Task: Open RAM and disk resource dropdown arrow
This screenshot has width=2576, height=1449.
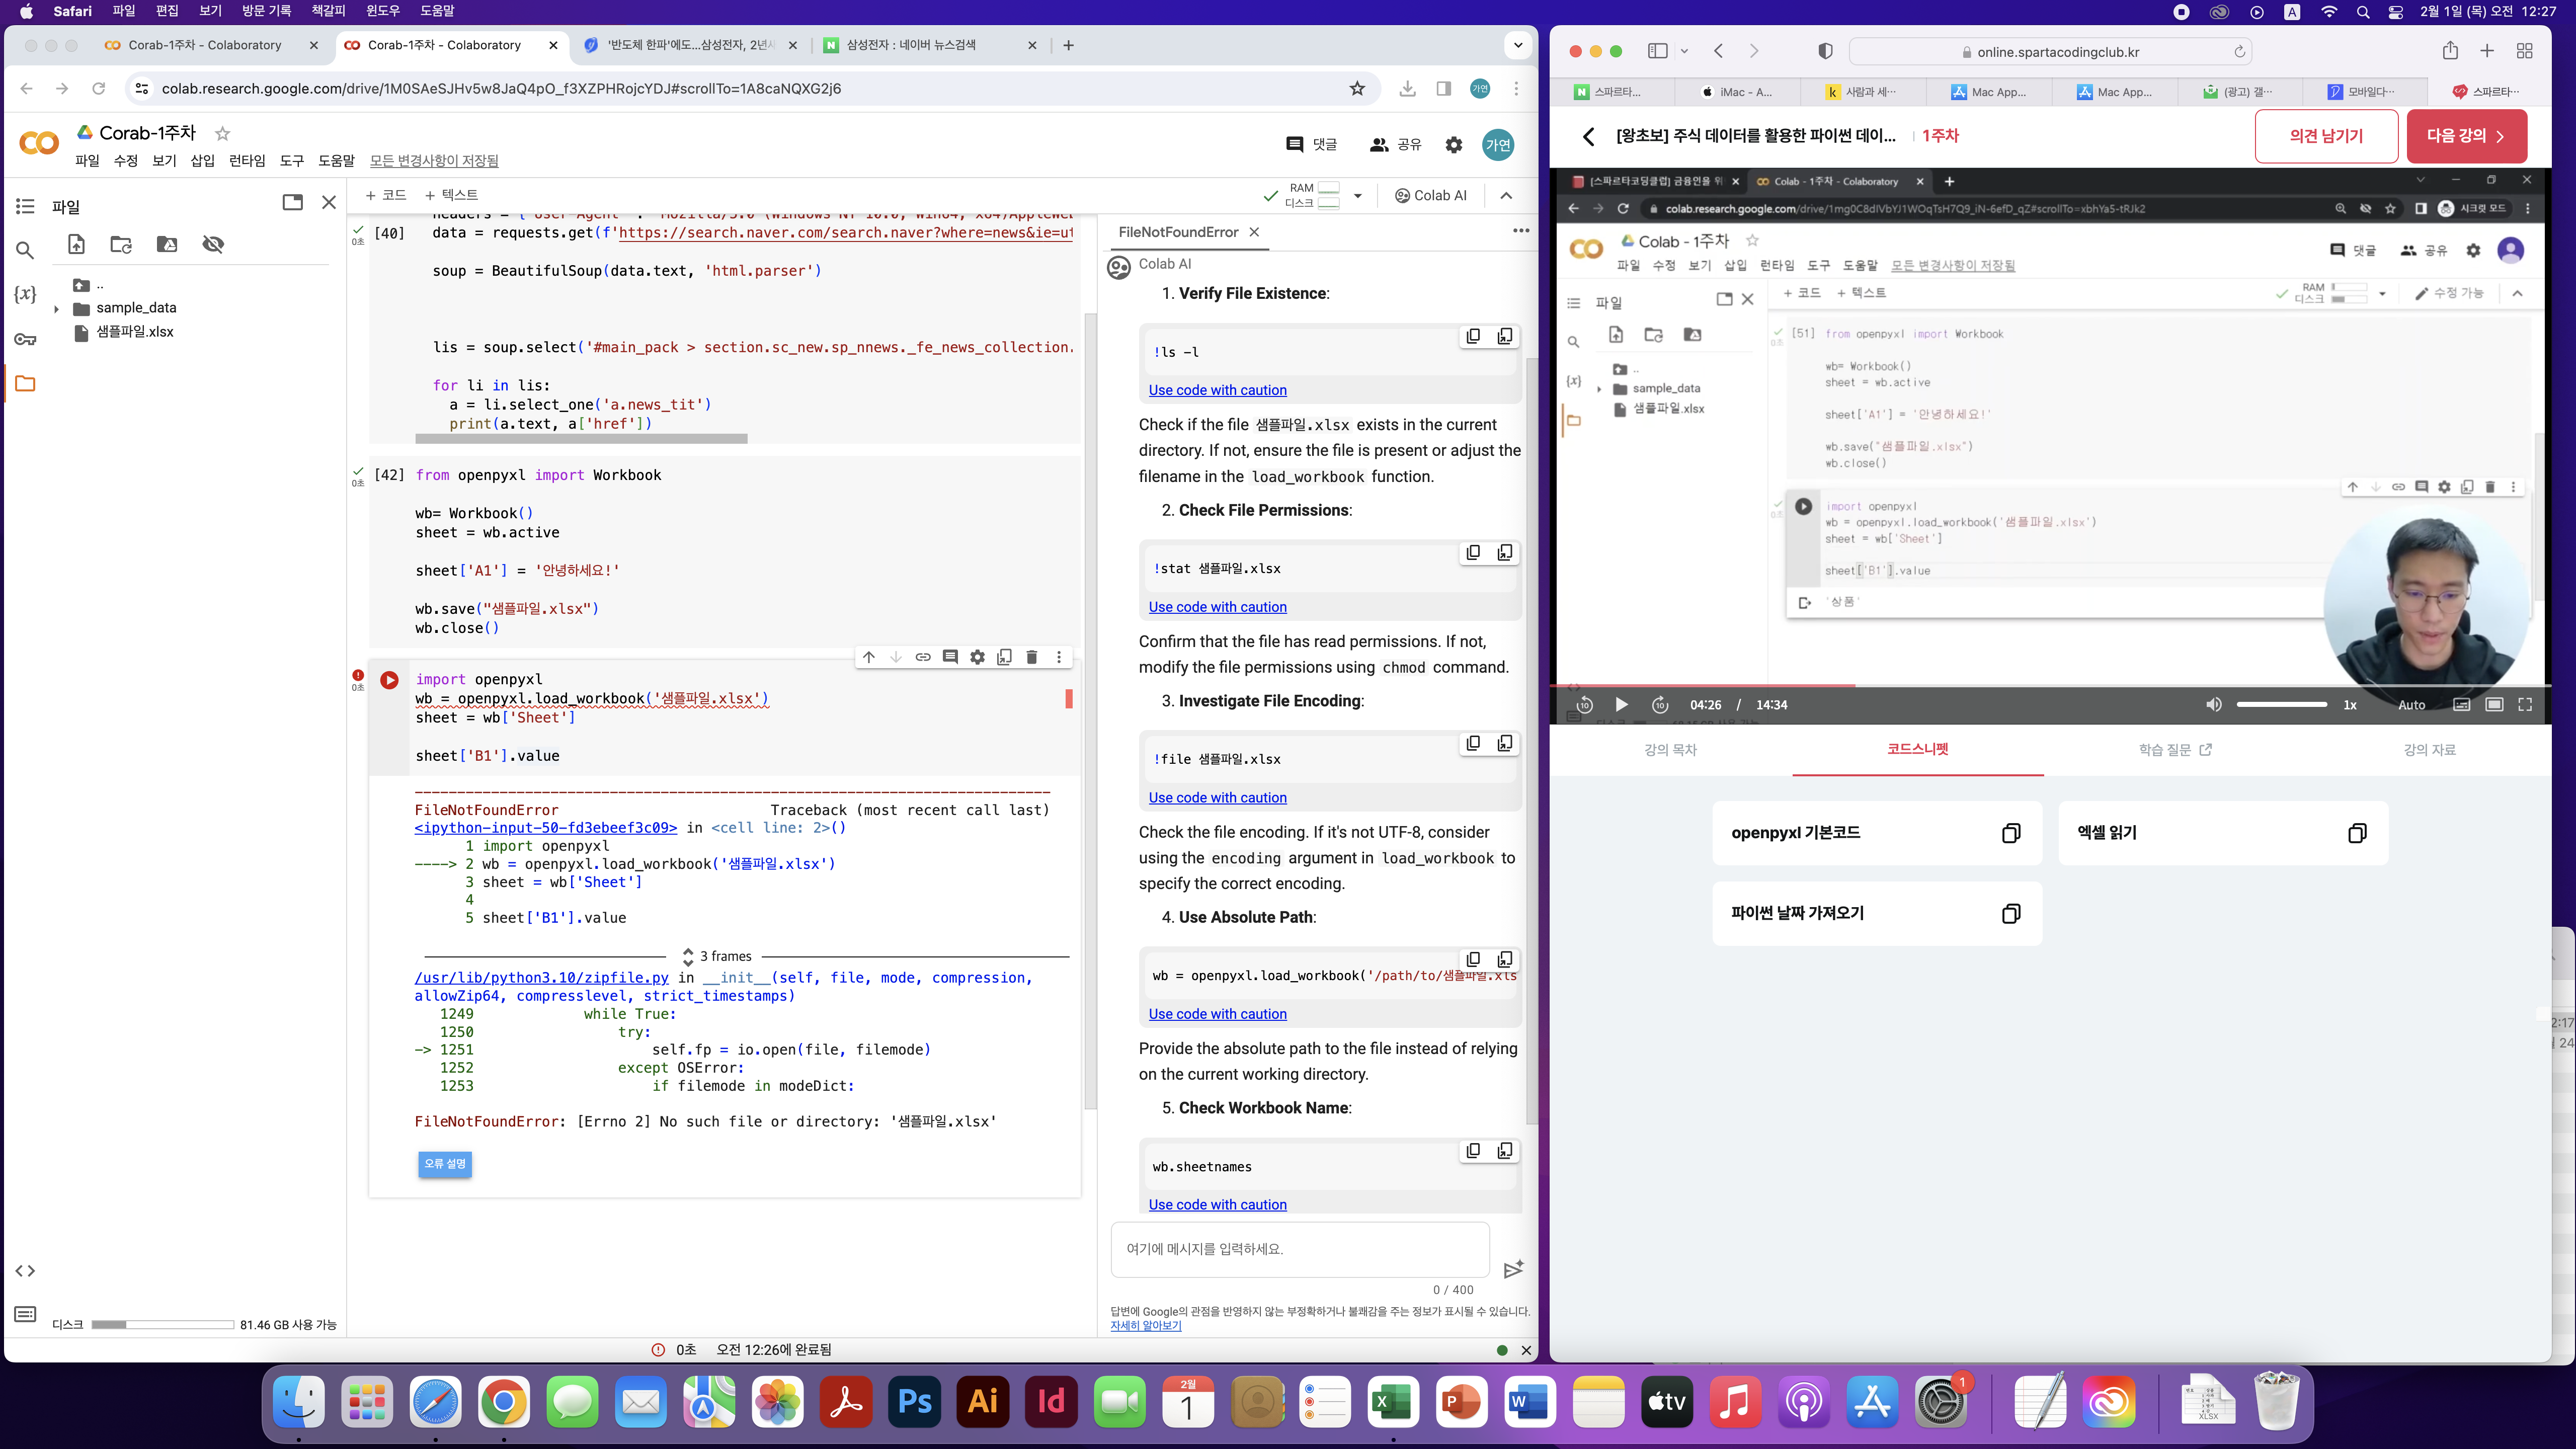Action: (x=1357, y=196)
